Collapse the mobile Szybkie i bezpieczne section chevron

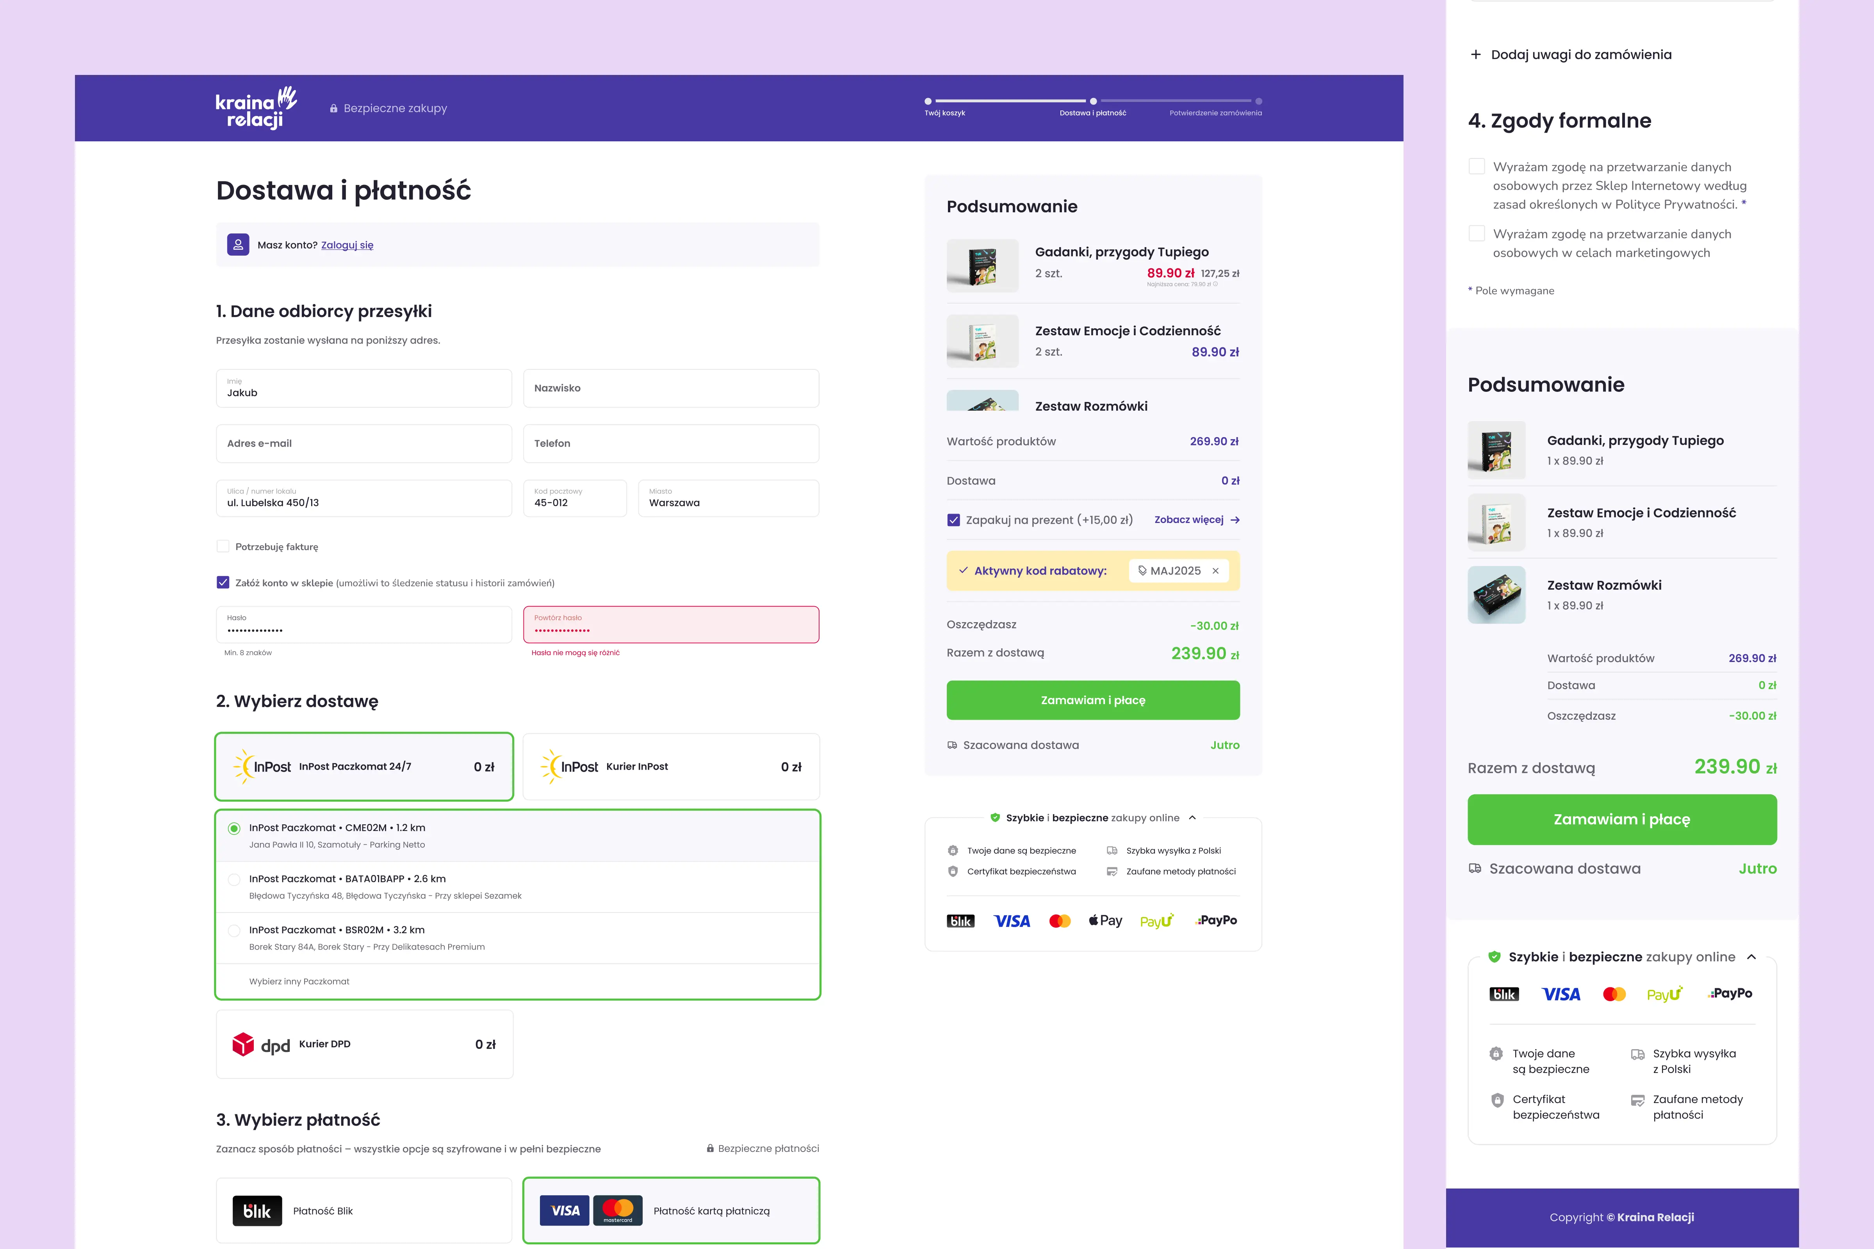click(1751, 957)
